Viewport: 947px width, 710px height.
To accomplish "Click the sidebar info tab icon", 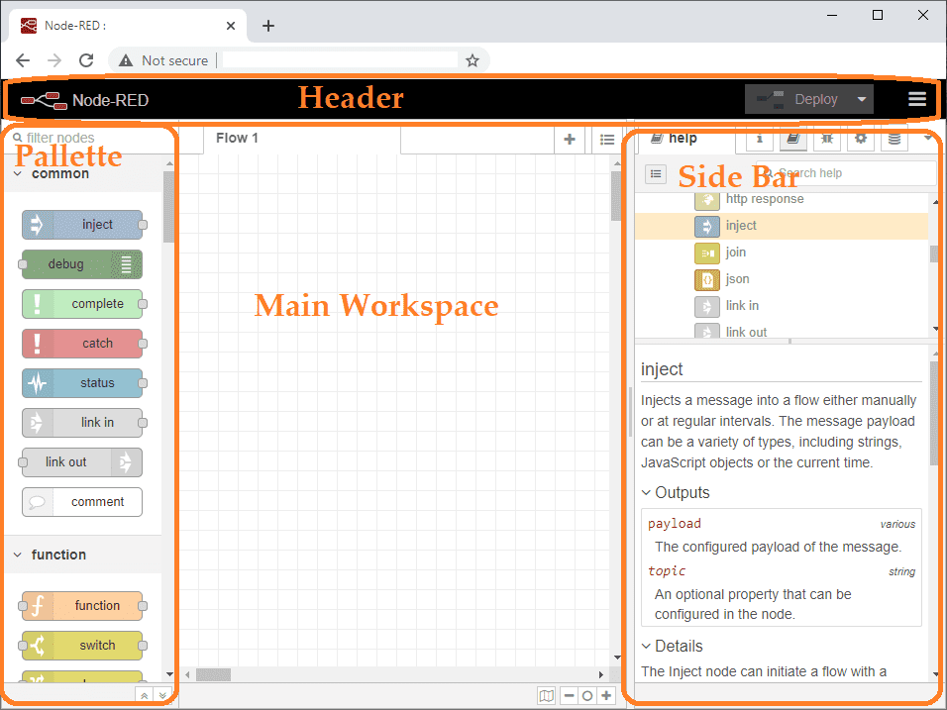I will 759,140.
